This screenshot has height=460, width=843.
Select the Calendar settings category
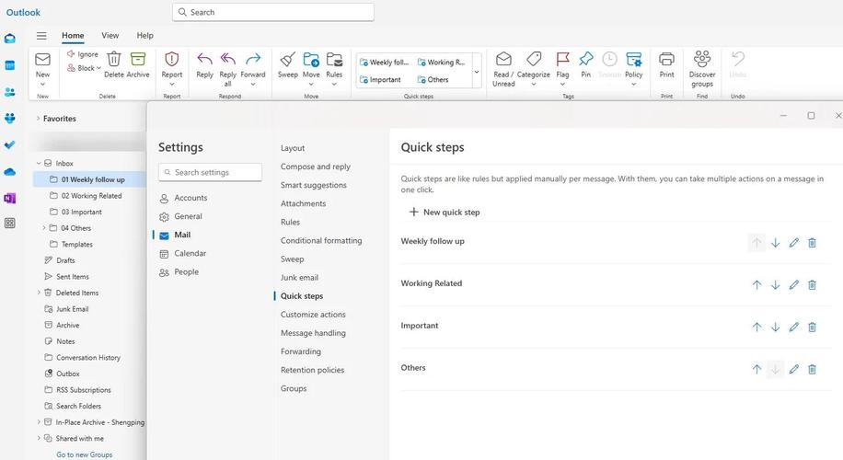click(x=190, y=253)
